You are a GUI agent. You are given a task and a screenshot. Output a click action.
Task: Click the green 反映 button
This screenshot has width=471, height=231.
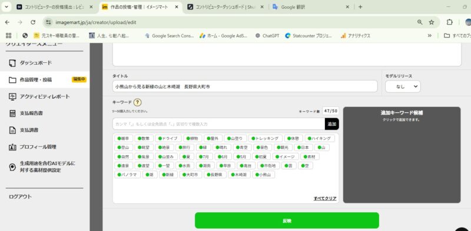287,220
